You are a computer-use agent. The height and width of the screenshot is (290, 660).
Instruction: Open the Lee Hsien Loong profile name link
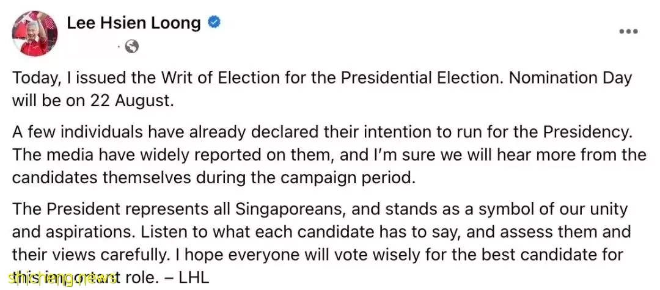click(134, 23)
